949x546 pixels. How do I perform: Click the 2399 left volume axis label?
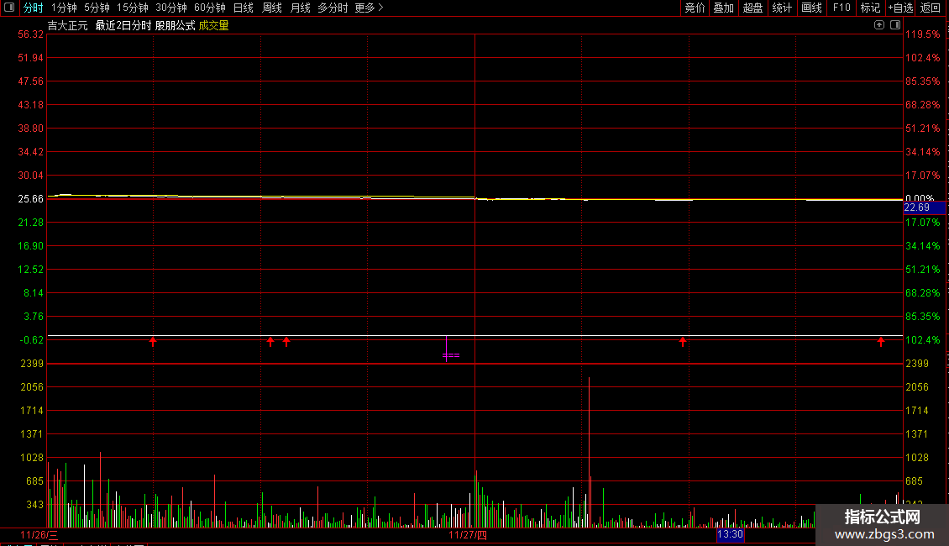click(x=31, y=364)
